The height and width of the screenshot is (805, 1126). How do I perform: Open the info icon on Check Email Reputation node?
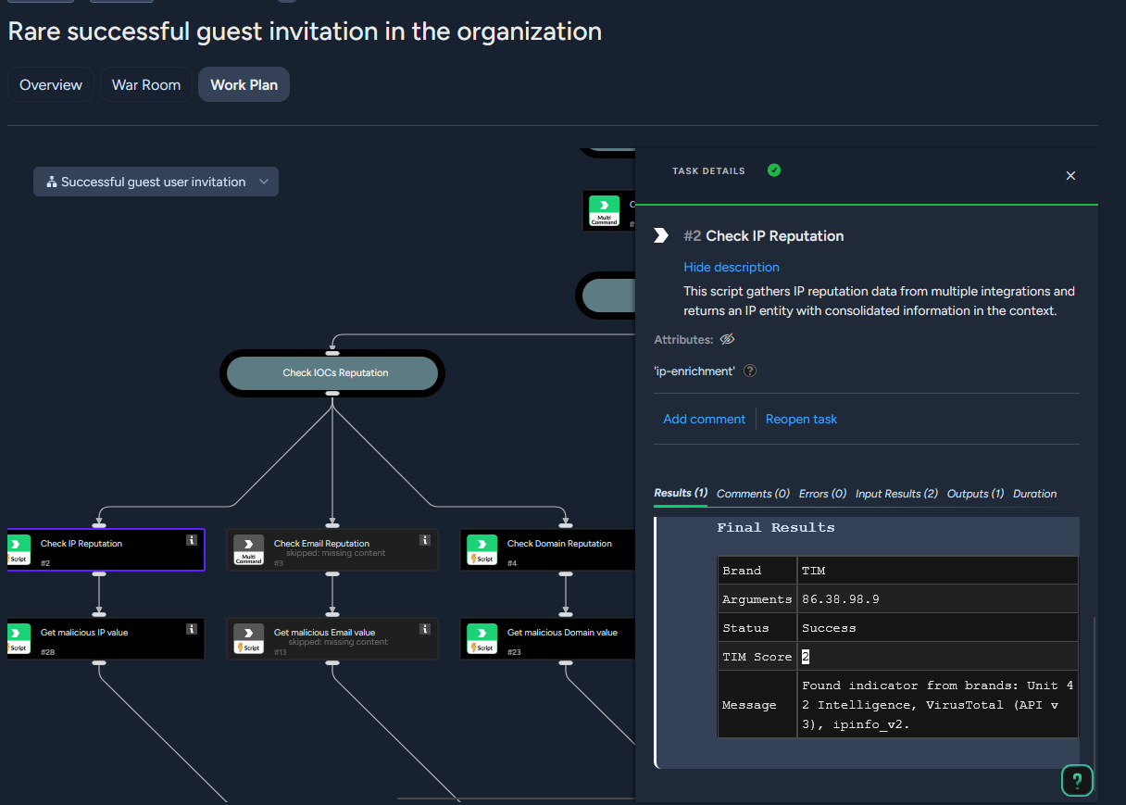pos(425,539)
